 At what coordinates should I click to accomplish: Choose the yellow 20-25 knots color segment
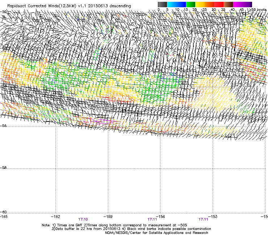[200, 4]
